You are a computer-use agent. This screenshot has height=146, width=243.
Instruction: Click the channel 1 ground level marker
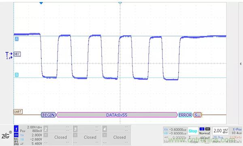click(x=9, y=58)
